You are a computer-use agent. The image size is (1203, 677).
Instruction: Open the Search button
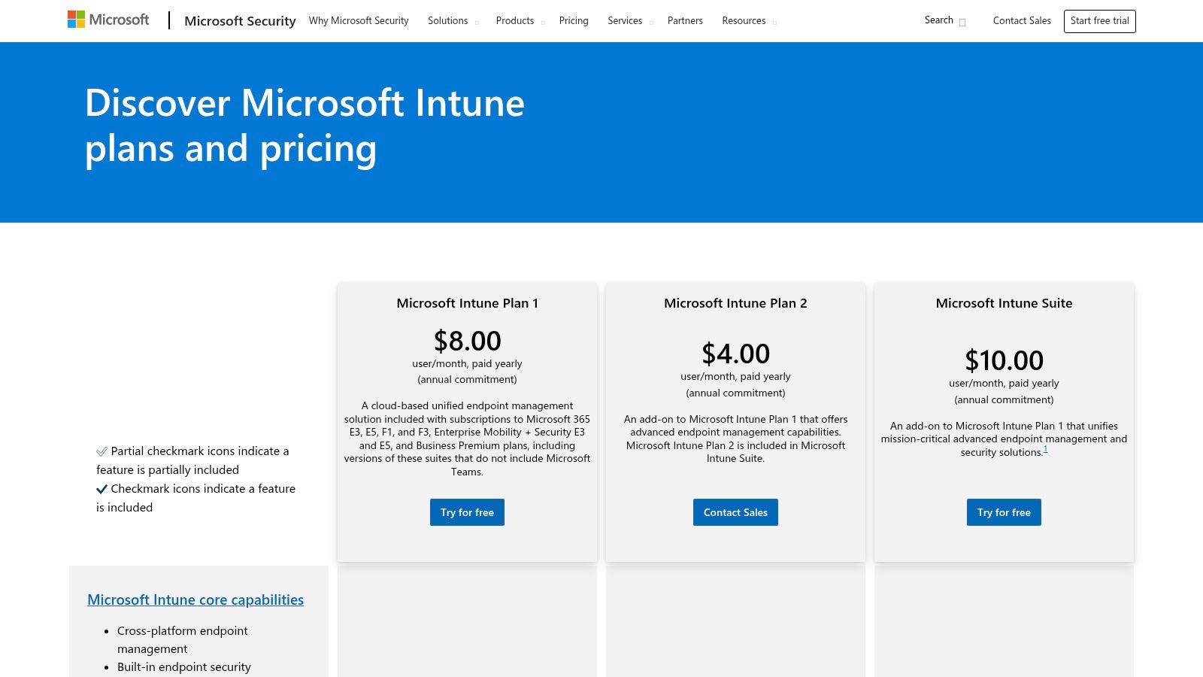point(945,21)
